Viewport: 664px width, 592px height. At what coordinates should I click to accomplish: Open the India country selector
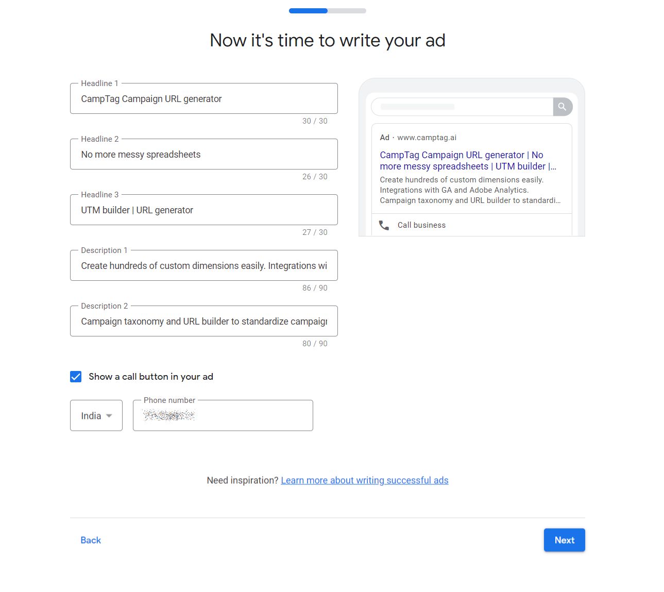click(x=96, y=415)
